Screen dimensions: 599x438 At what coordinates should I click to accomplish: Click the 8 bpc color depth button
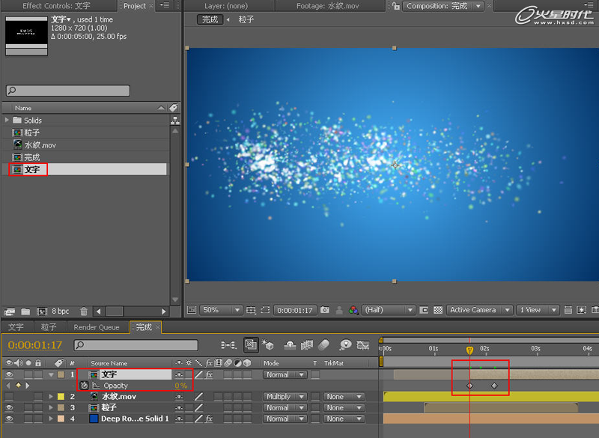(x=61, y=311)
